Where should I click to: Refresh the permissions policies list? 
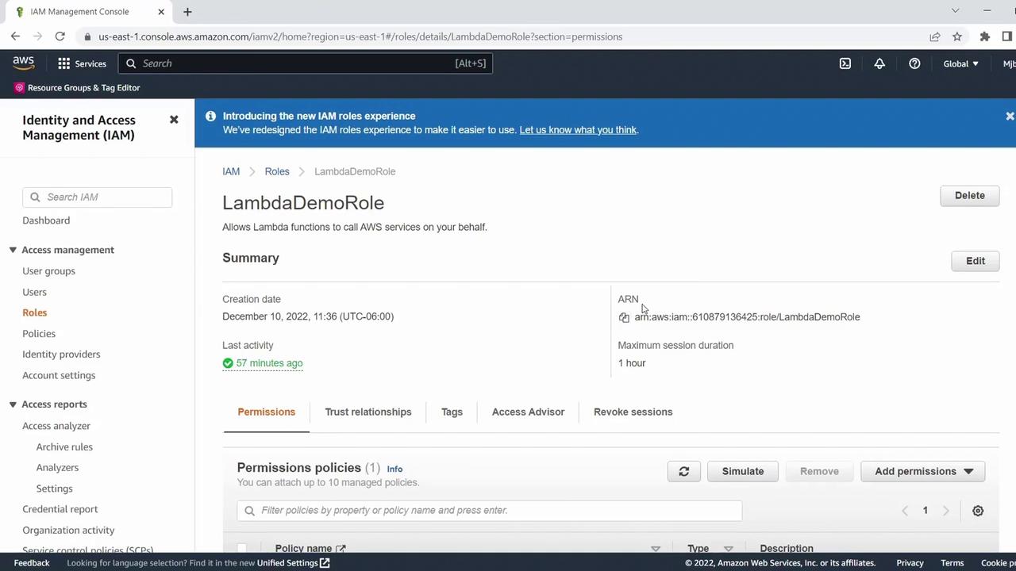(x=683, y=471)
